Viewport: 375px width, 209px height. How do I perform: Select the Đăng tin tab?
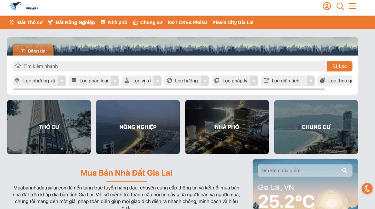pos(33,51)
